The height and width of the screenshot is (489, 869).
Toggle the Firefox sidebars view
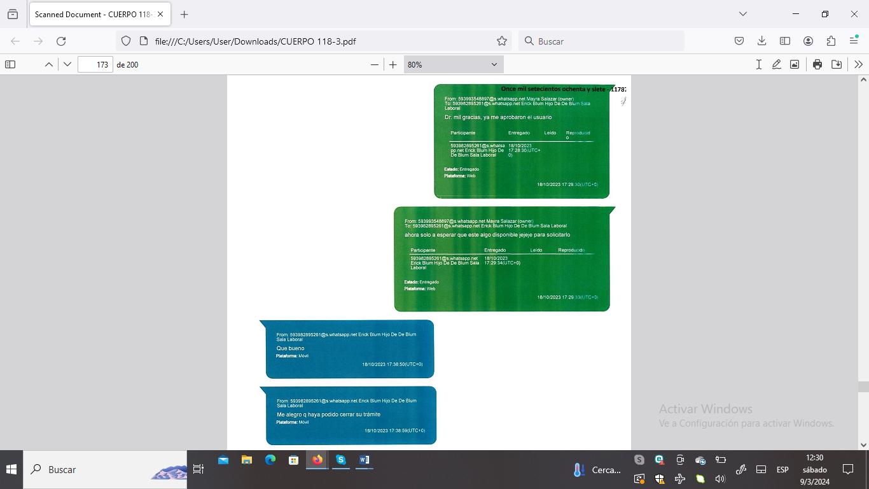pos(785,41)
